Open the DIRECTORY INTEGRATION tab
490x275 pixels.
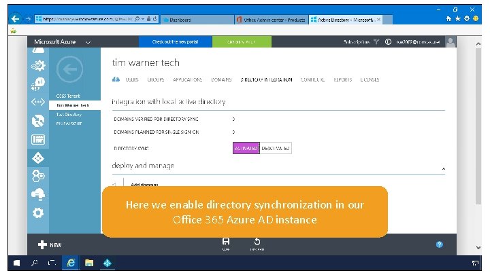(266, 80)
